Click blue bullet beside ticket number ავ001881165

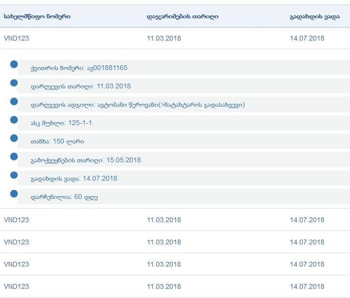14,64
